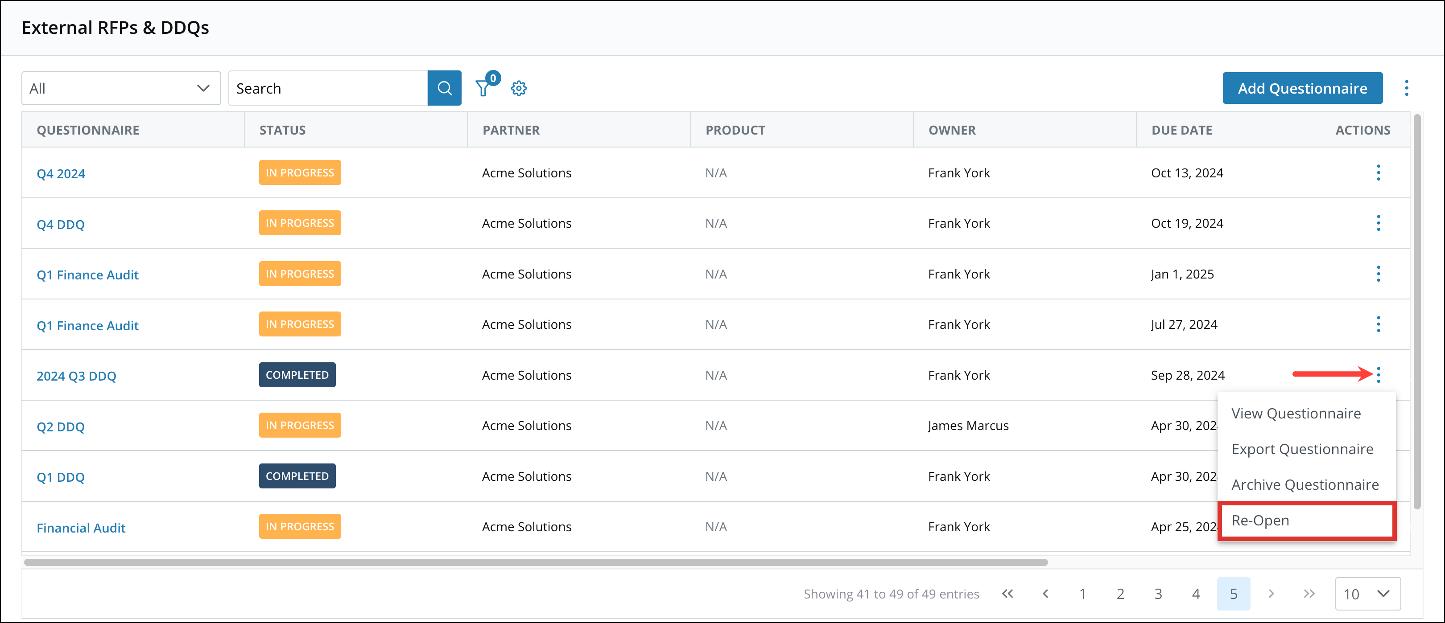Choose Export Questionnaire menu option
The width and height of the screenshot is (1445, 623).
click(1302, 449)
